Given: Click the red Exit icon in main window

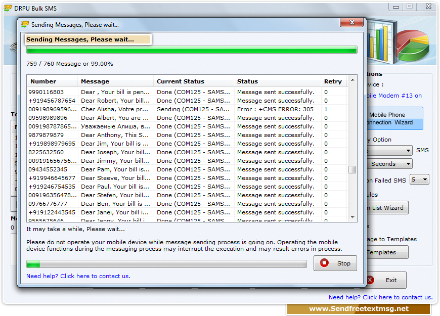Looking at the screenshot, I should [370, 280].
